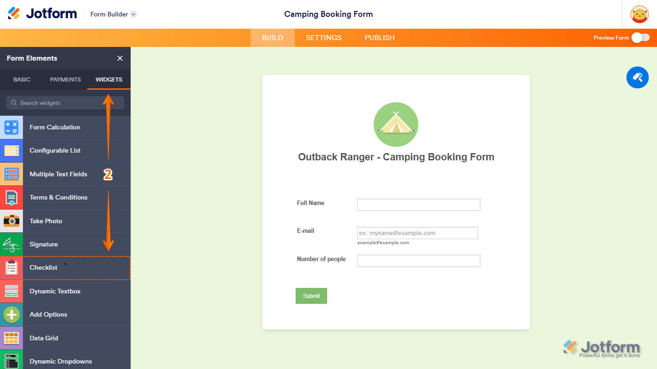Click the Submit button

pyautogui.click(x=311, y=296)
